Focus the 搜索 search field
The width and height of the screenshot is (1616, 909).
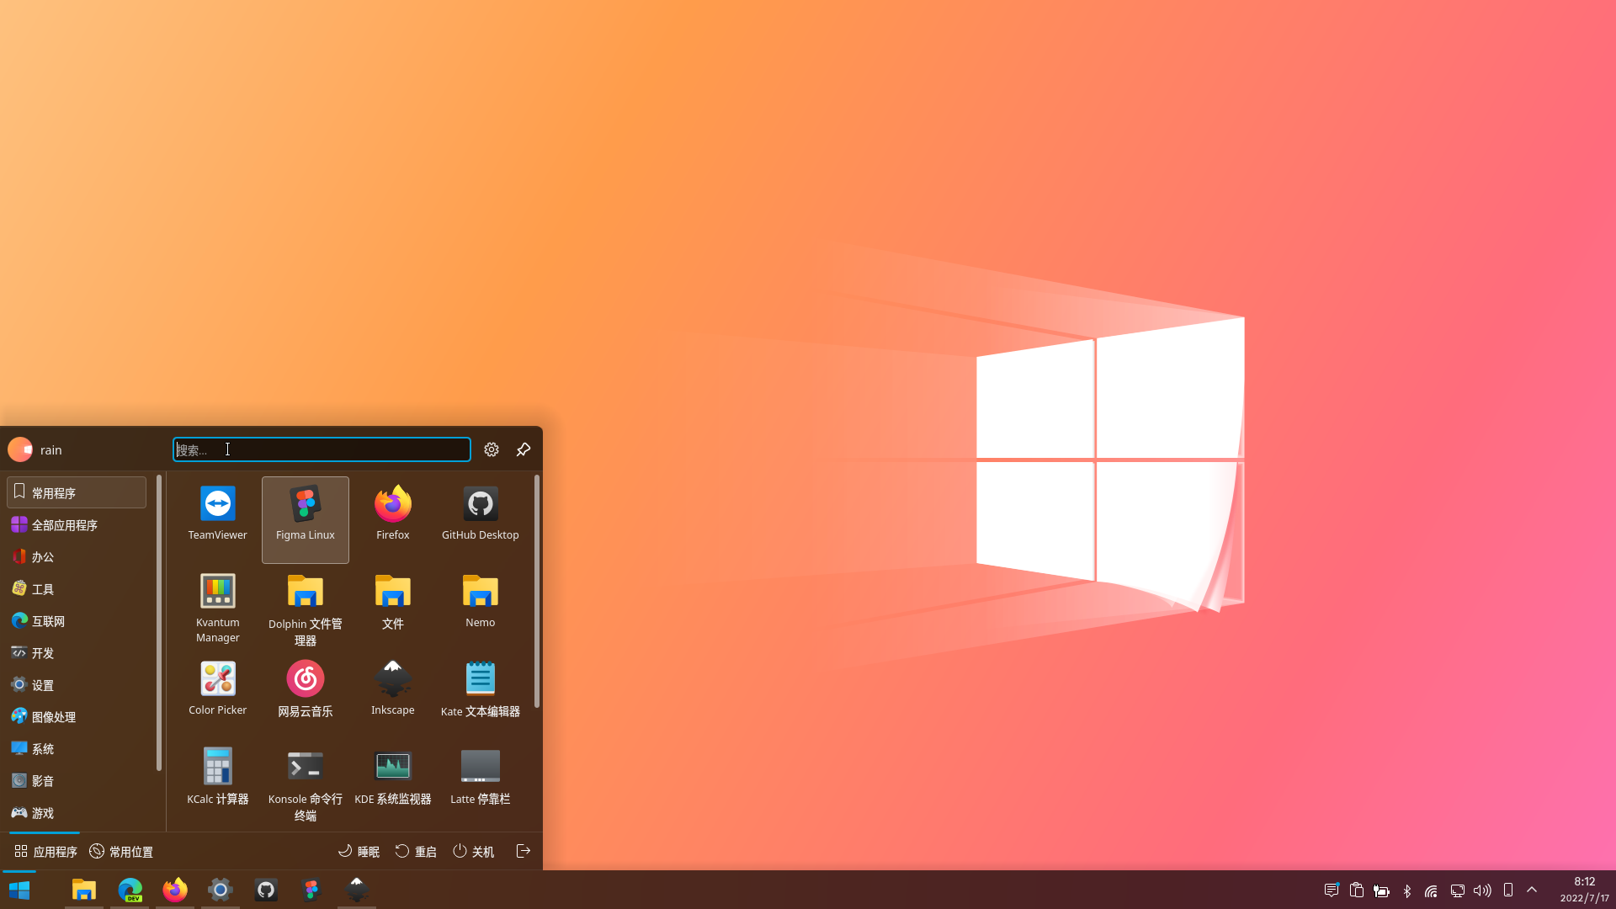(322, 449)
